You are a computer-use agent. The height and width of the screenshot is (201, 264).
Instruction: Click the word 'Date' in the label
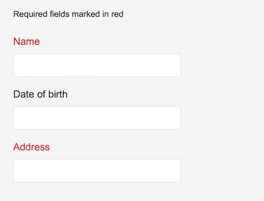(24, 94)
